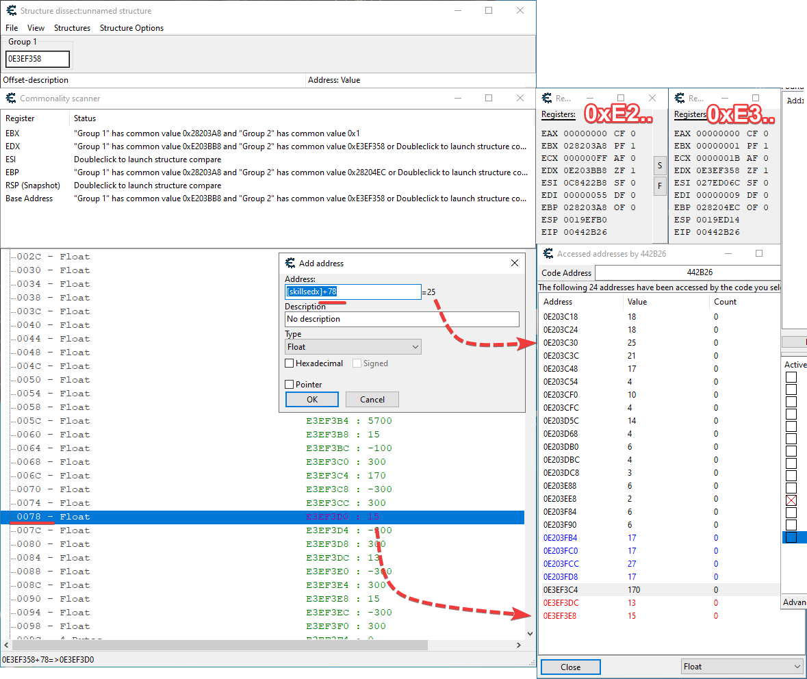Open the stack view with the S button
Image resolution: width=807 pixels, height=679 pixels.
[659, 165]
